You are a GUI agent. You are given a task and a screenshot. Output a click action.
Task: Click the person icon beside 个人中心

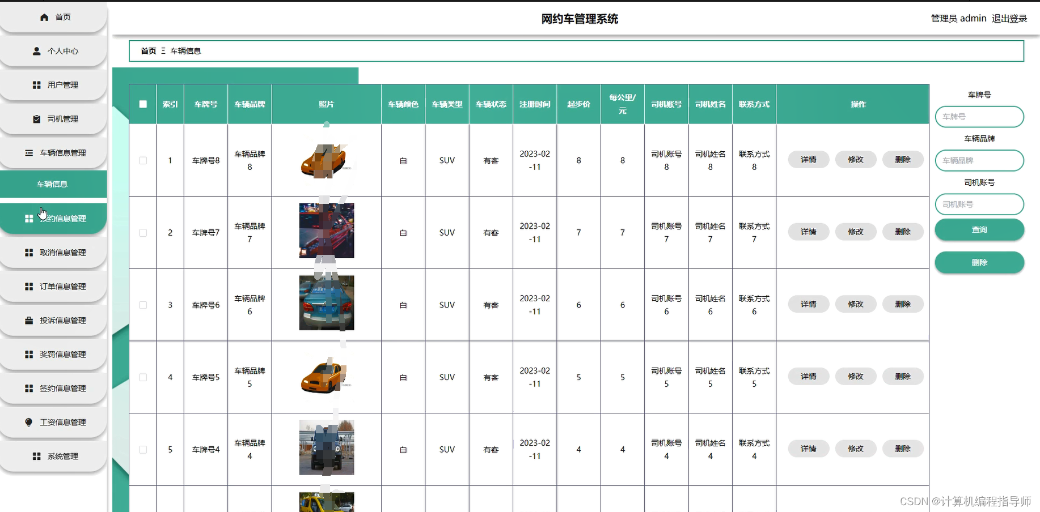click(x=36, y=51)
